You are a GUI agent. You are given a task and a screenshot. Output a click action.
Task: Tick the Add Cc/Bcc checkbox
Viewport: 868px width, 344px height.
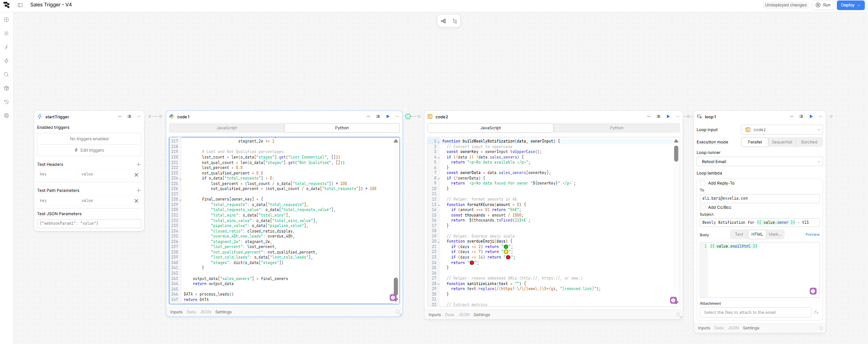coord(703,207)
